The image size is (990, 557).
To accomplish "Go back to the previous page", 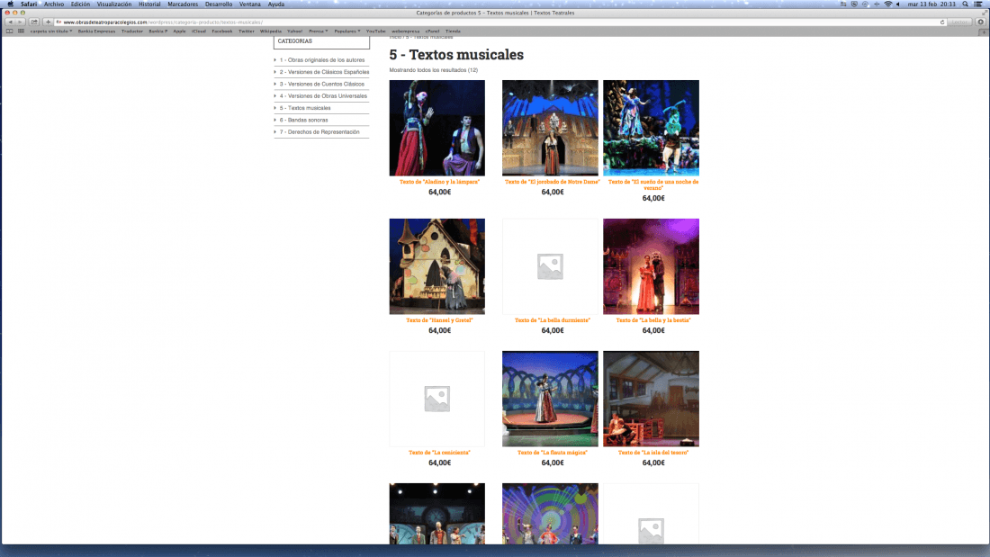I will 10,22.
